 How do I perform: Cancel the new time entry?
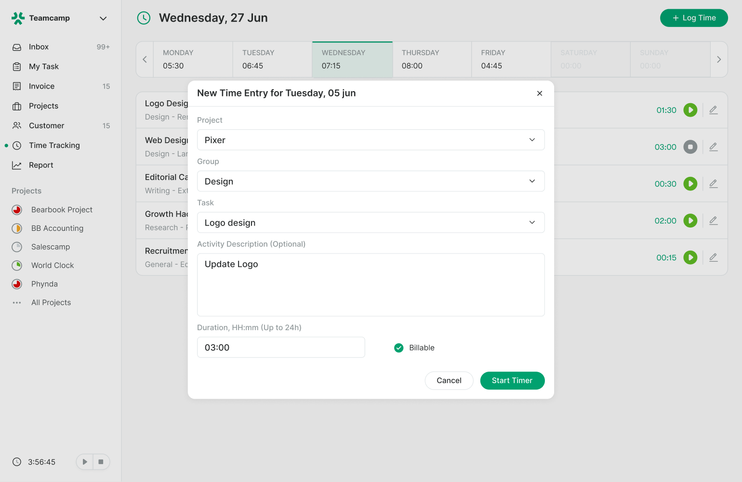coord(449,380)
